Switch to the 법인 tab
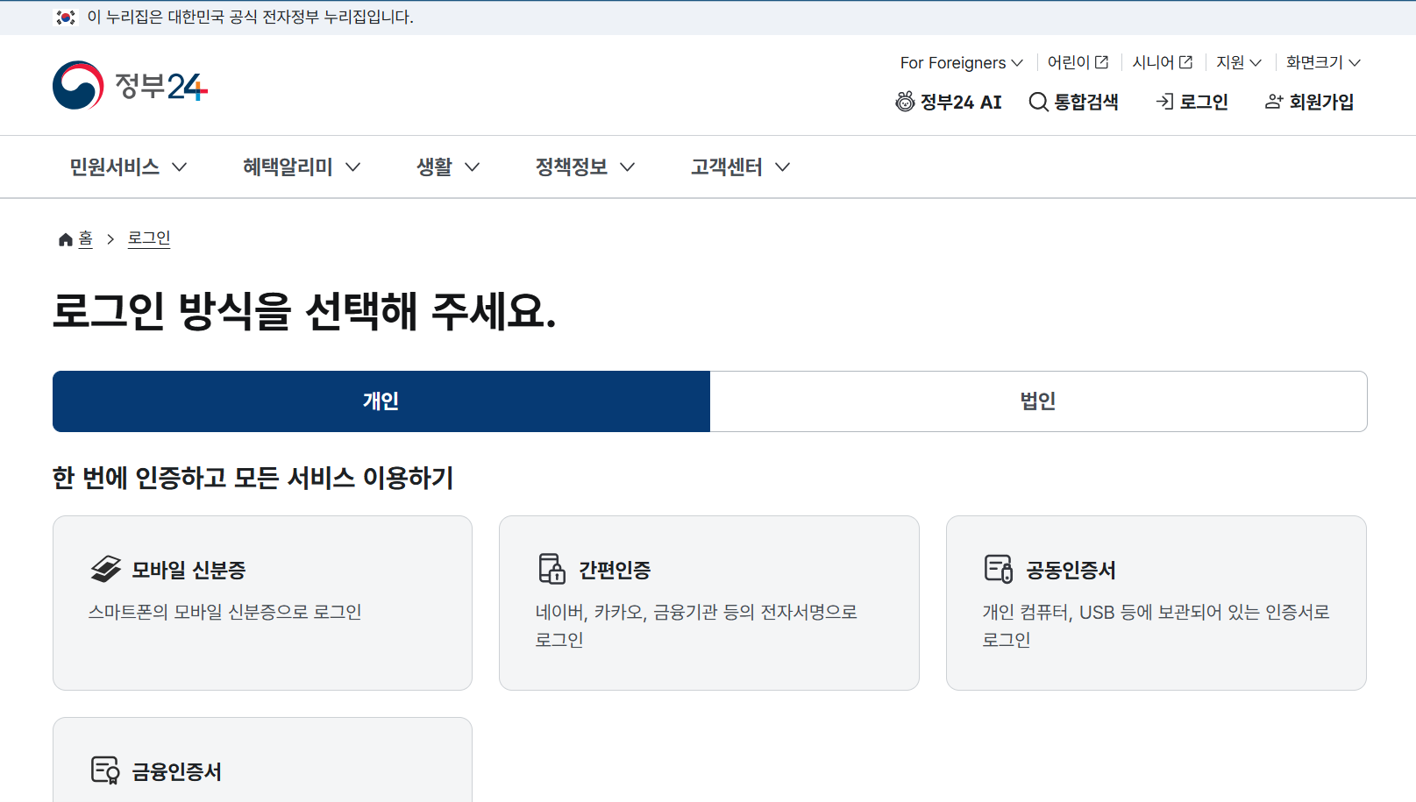 pos(1038,401)
